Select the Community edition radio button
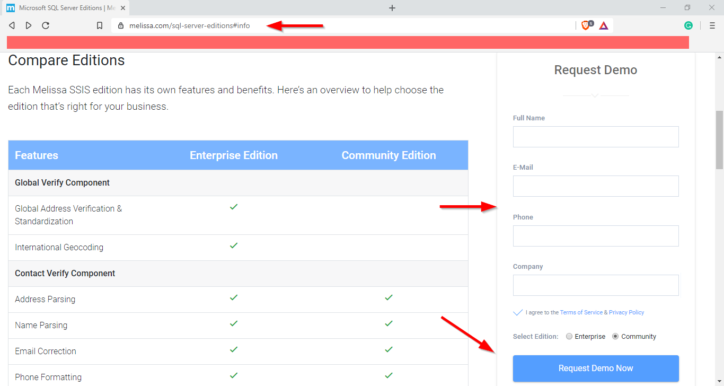The width and height of the screenshot is (724, 386). [615, 336]
